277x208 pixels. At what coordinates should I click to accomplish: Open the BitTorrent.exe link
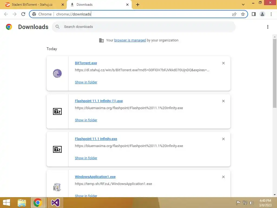[x=86, y=63]
